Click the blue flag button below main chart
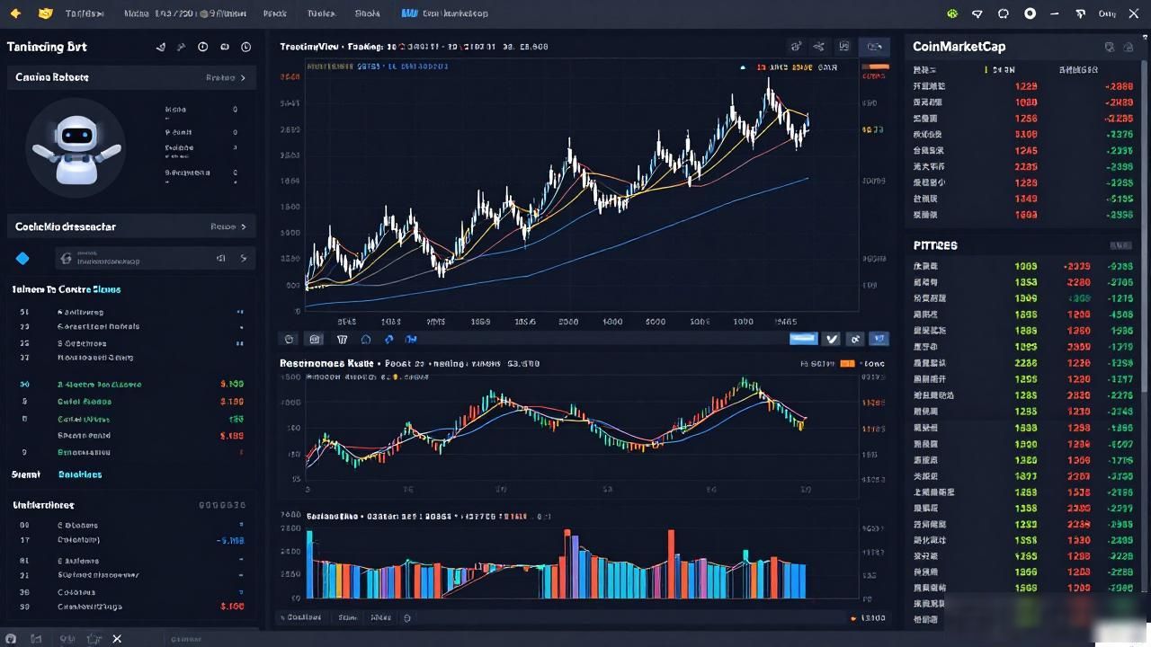The height and width of the screenshot is (647, 1151). click(879, 339)
